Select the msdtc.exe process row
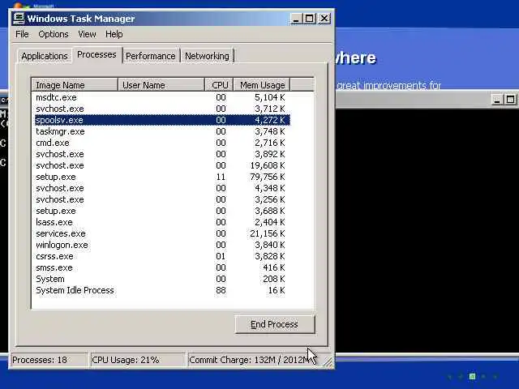The width and height of the screenshot is (519, 389). click(162, 97)
